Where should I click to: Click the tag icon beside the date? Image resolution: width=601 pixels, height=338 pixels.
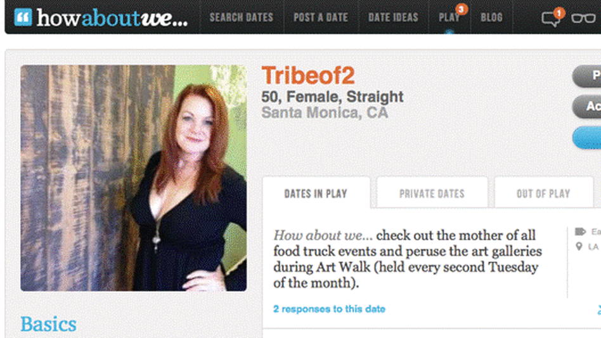coord(580,231)
